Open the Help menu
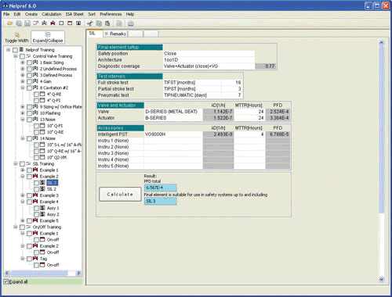This screenshot has width=392, height=297. pyautogui.click(x=130, y=14)
